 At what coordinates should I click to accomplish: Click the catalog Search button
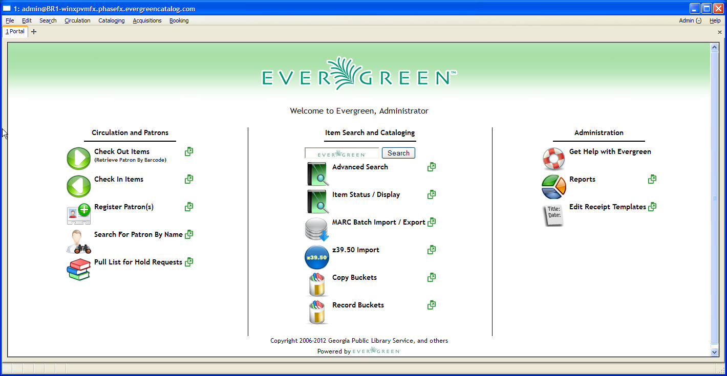pos(398,153)
